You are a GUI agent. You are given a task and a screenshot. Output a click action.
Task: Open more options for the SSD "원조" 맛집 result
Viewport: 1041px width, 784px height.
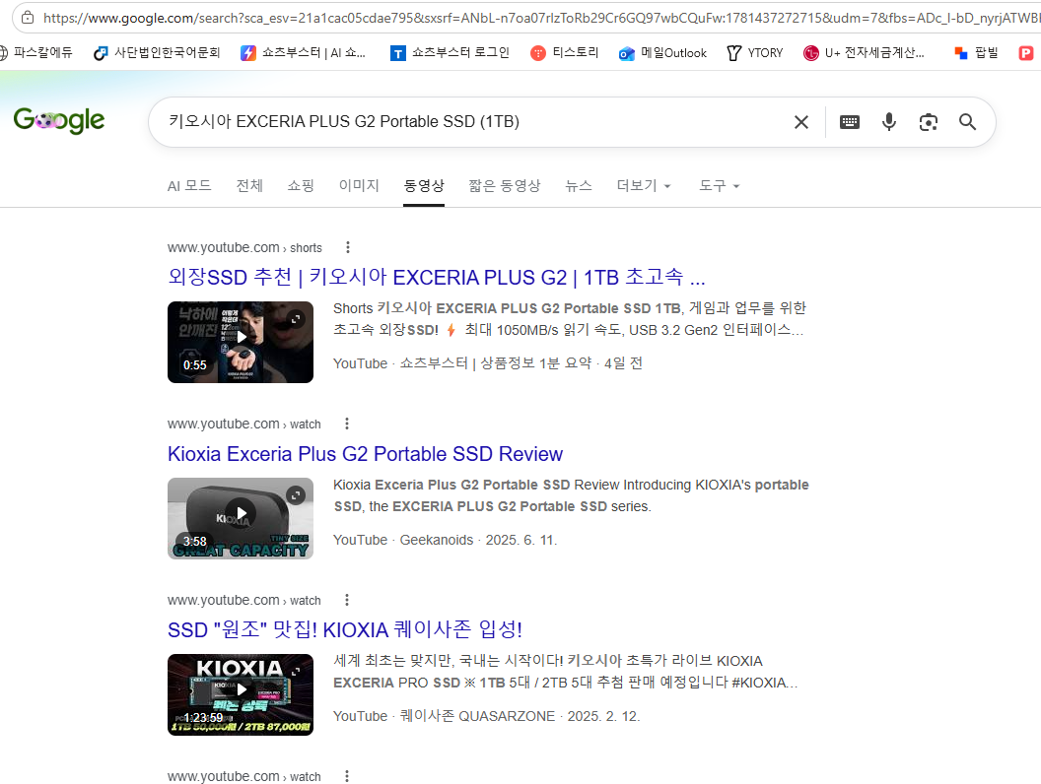point(347,600)
